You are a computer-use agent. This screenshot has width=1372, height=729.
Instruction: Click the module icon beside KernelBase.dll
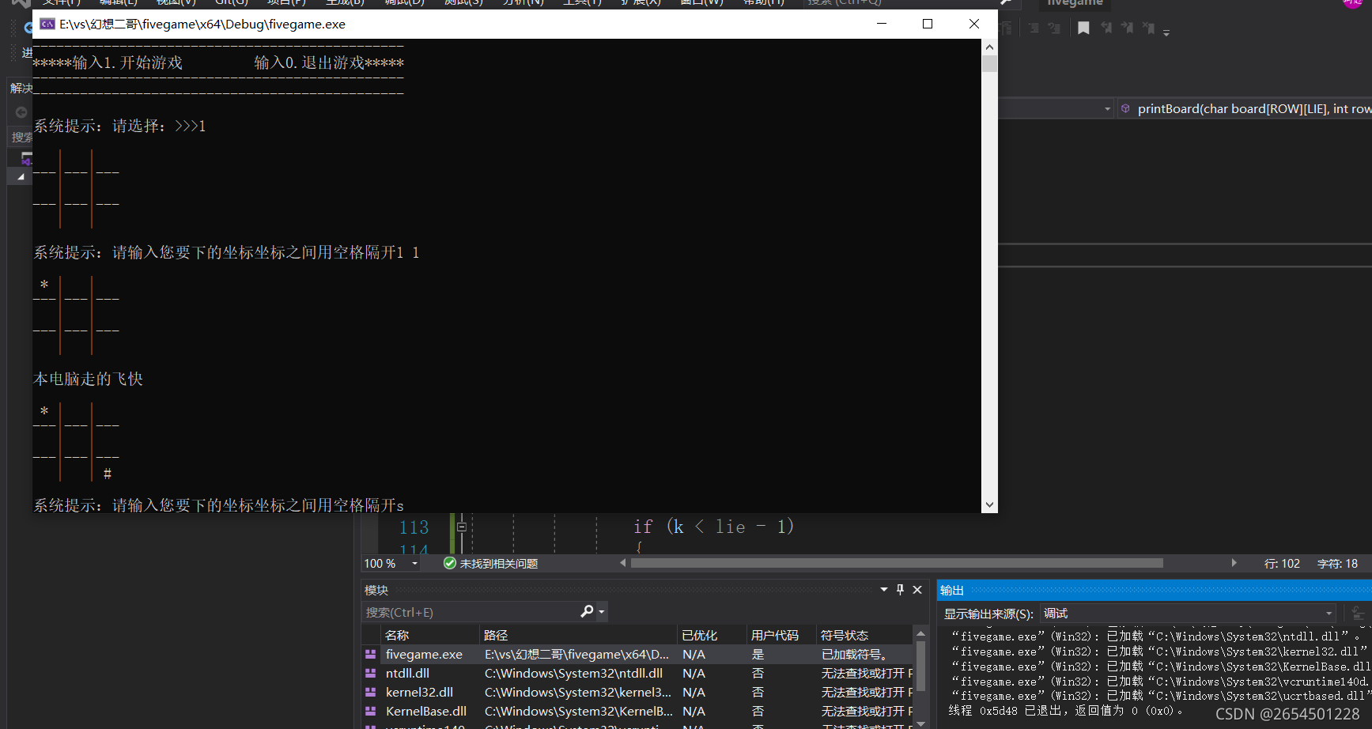click(x=370, y=711)
